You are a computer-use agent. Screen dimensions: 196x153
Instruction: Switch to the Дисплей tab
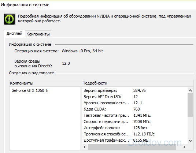coord(14,33)
